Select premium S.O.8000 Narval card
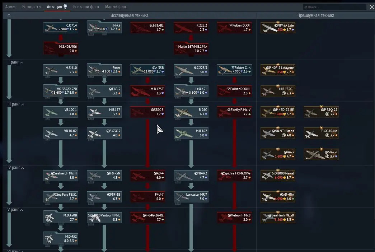The image size is (375, 252). click(278, 176)
